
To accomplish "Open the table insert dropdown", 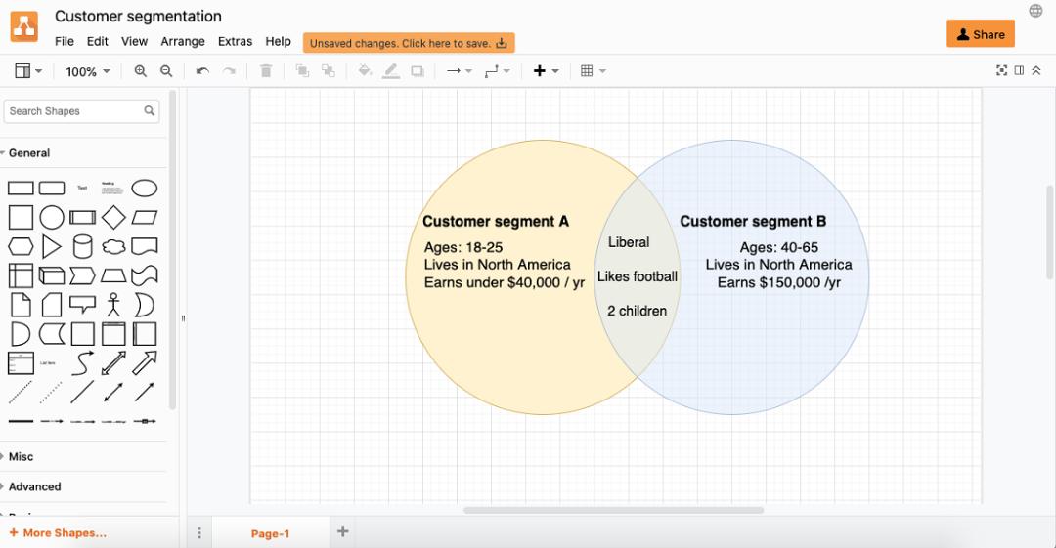I will pos(594,70).
